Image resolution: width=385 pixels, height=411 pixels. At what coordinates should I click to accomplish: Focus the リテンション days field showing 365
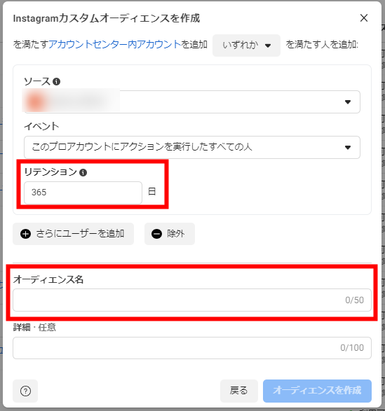[83, 193]
